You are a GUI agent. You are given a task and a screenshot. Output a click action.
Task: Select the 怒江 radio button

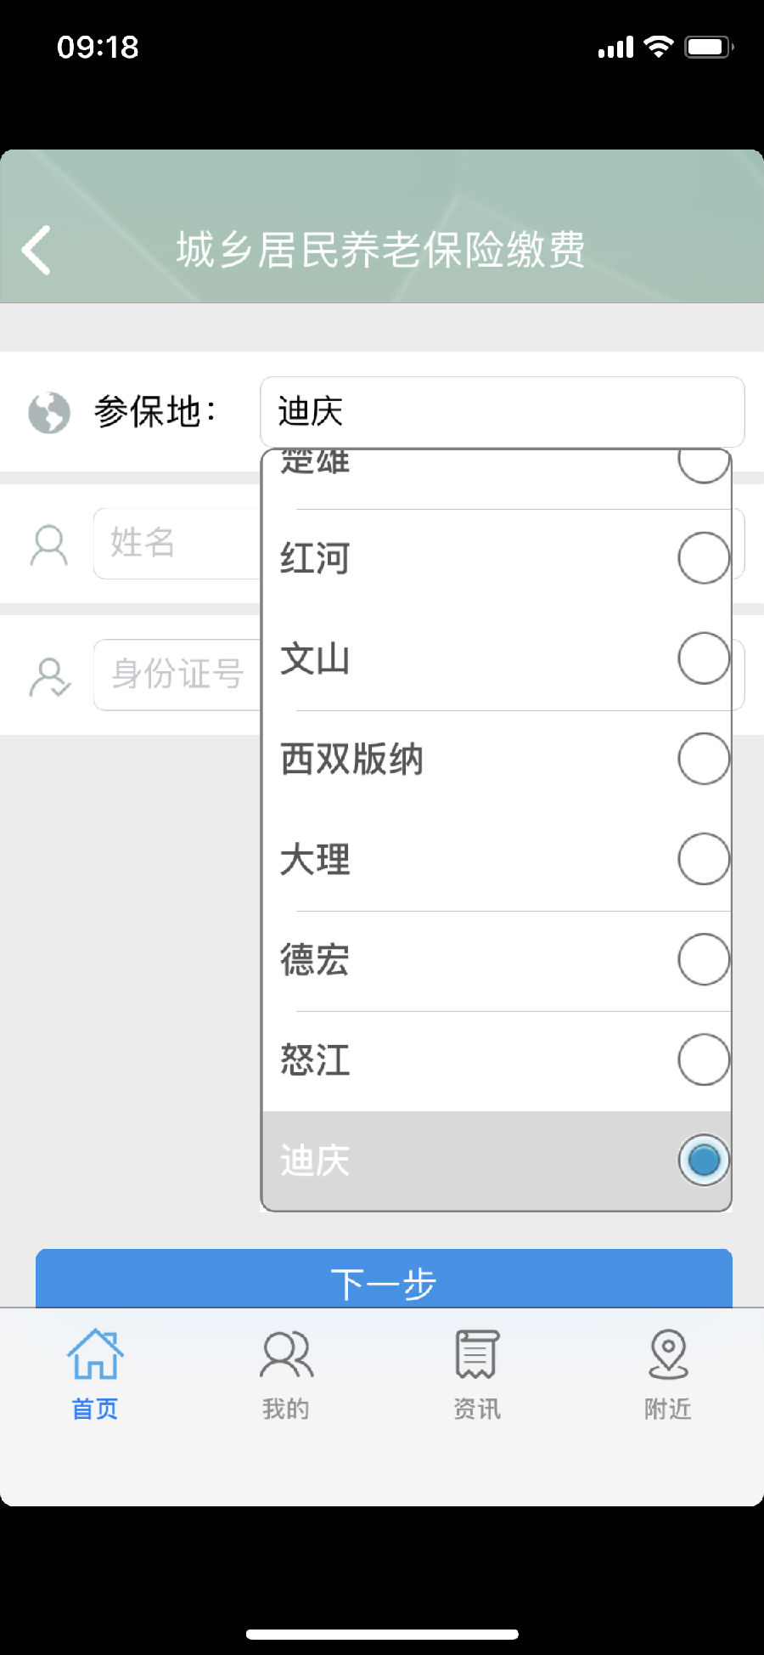pos(703,1059)
